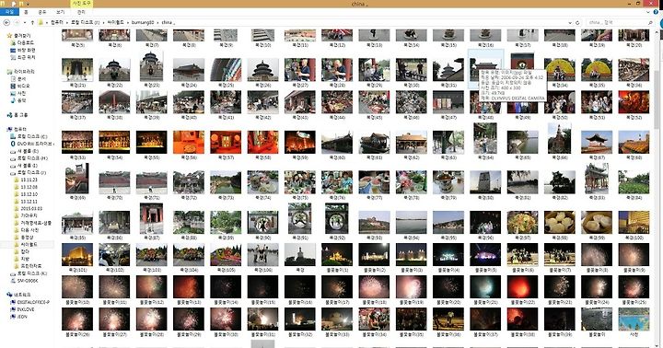Viewport: 663px width, 348px height.
Task: Select fireworks photo 불꽃놀이(10)
Action: click(77, 290)
